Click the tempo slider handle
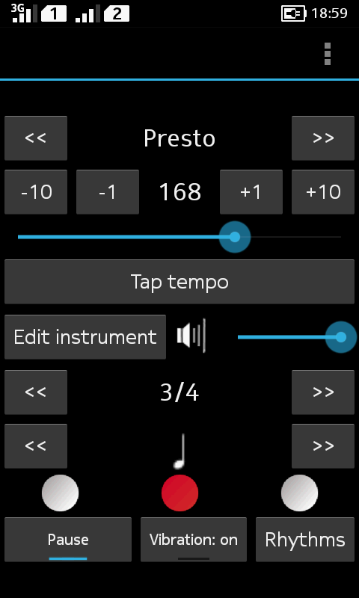This screenshot has height=598, width=359. (x=235, y=237)
